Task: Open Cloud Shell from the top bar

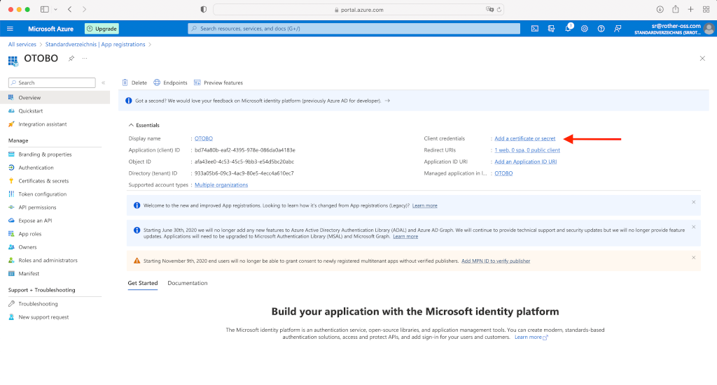Action: (534, 29)
